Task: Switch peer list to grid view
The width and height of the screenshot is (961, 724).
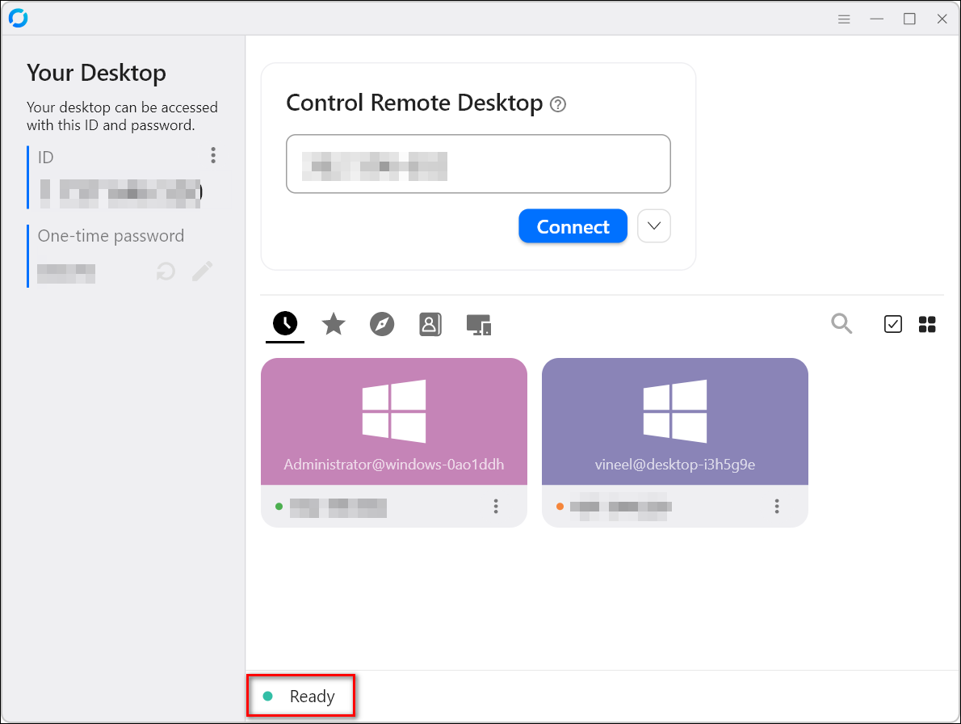Action: click(927, 323)
